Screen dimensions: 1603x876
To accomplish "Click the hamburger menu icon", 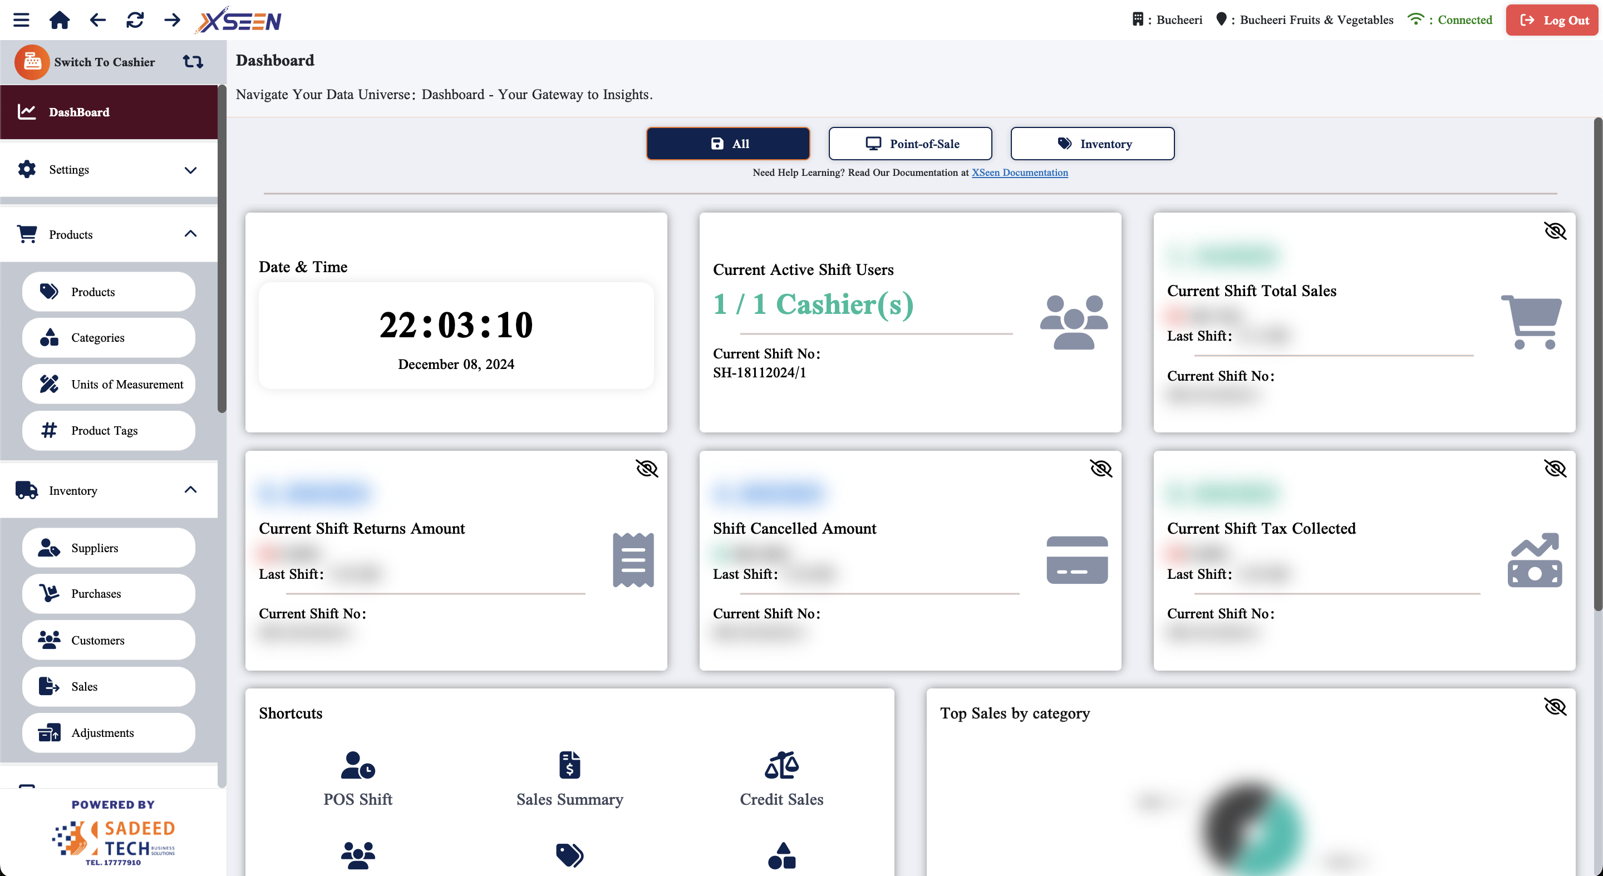I will tap(21, 20).
